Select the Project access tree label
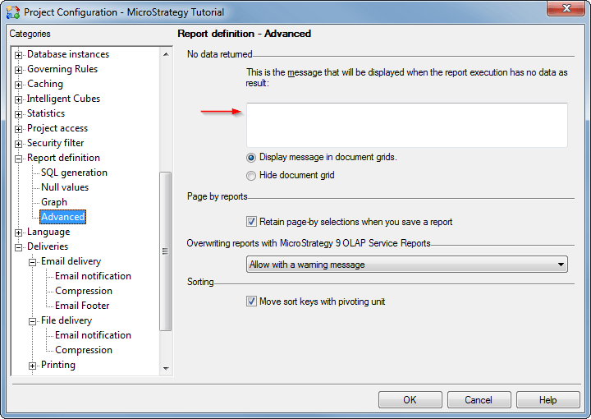The width and height of the screenshot is (591, 419). click(57, 128)
